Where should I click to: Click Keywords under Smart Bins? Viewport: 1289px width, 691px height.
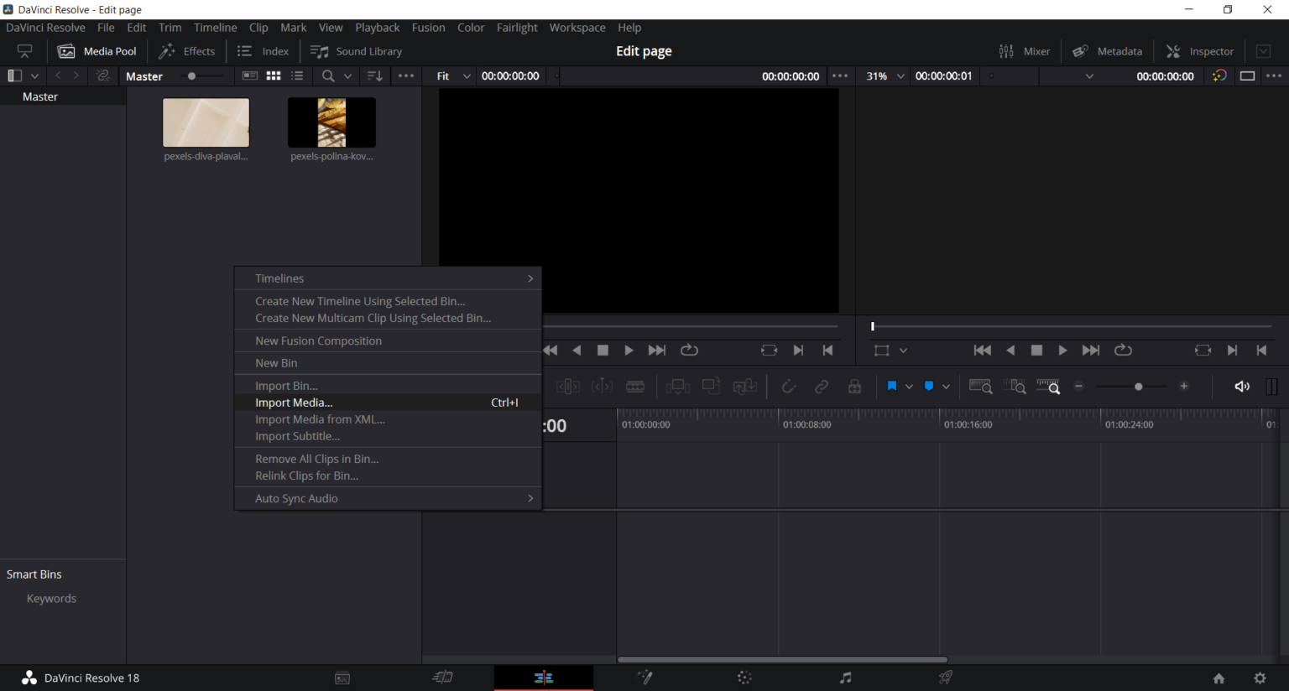(x=51, y=599)
